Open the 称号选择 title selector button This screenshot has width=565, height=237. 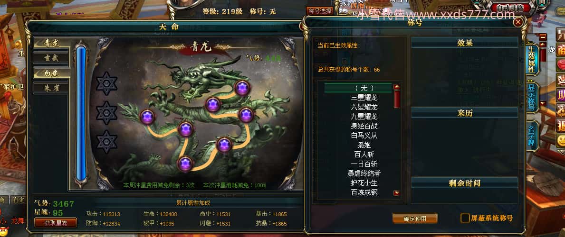[x=320, y=11]
